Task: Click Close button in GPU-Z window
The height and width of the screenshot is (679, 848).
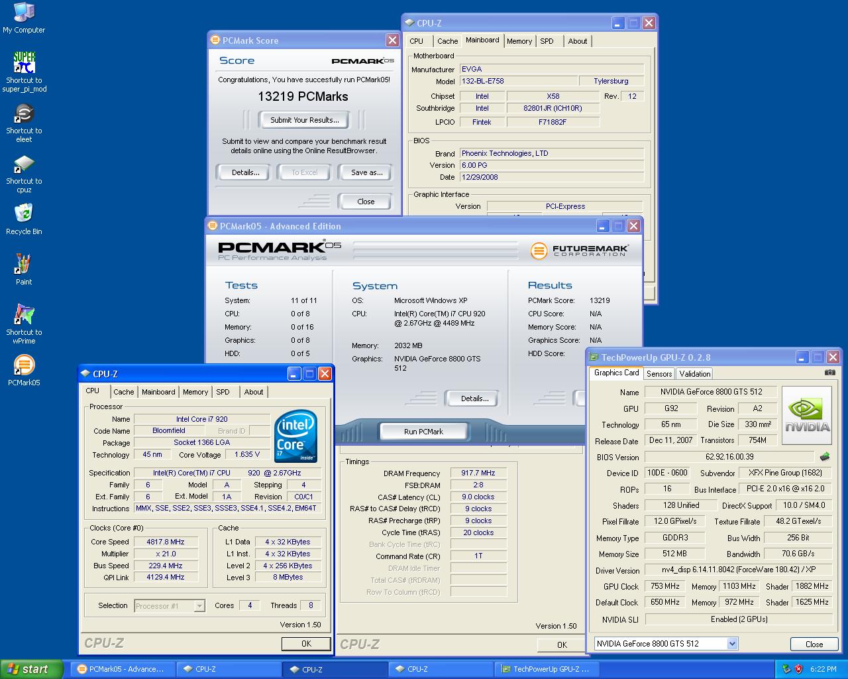Action: pos(814,644)
